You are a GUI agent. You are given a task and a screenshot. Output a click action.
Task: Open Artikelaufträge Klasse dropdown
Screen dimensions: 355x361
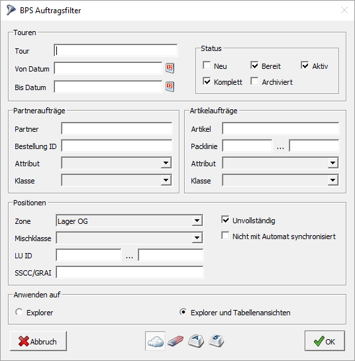[x=333, y=180]
